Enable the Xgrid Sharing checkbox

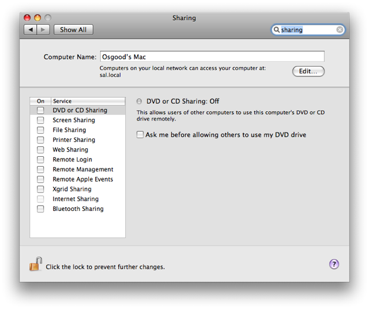pos(40,189)
